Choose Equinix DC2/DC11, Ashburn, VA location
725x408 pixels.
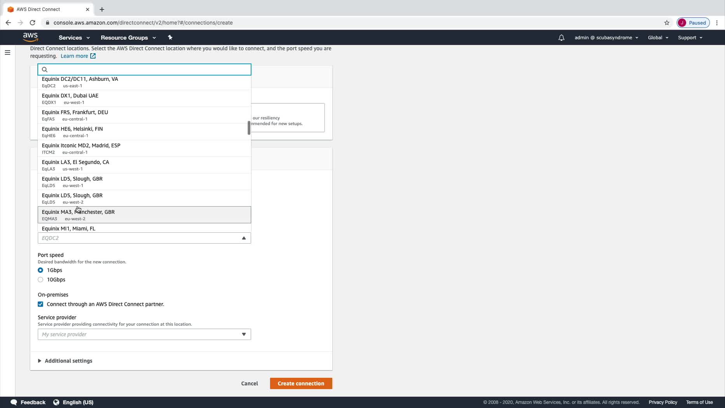[x=144, y=82]
